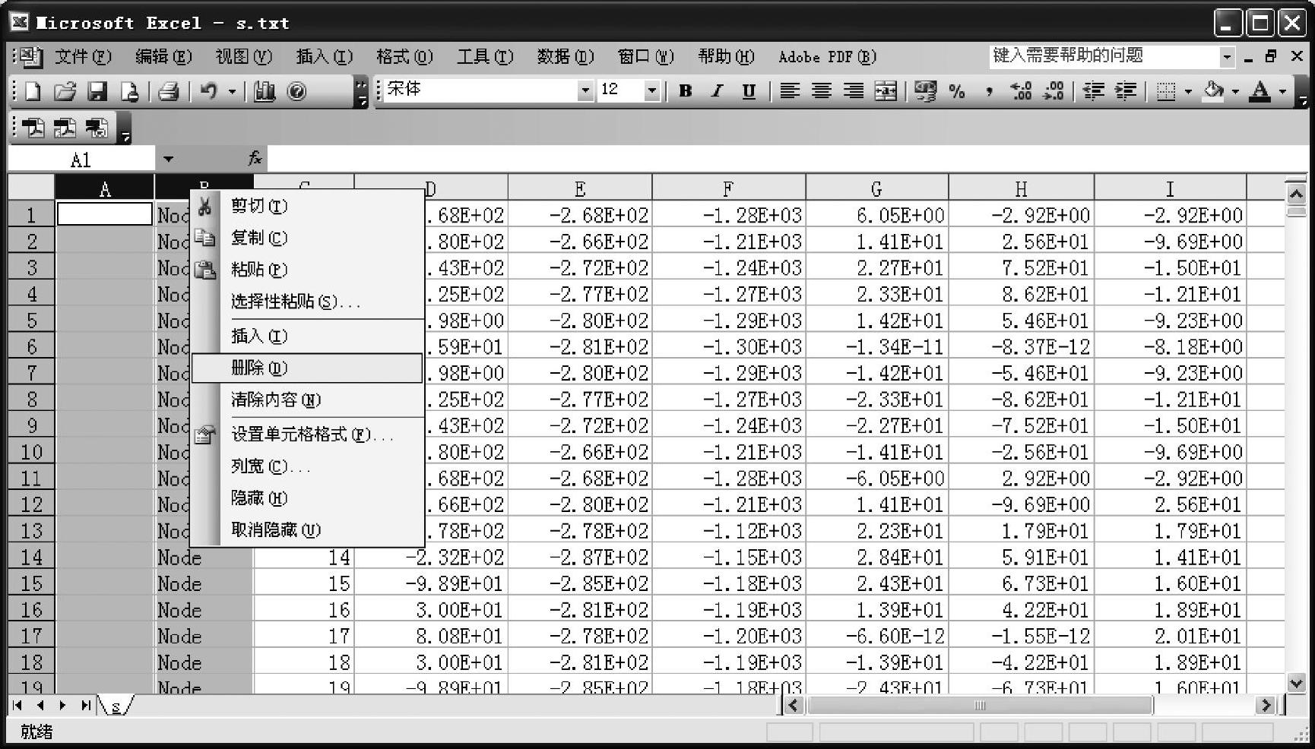Click the next sheet navigation arrow
1315x749 pixels.
click(62, 706)
